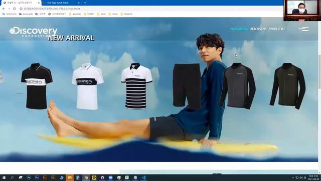Click the Discovery Expedition logo
321x181 pixels.
34,32
